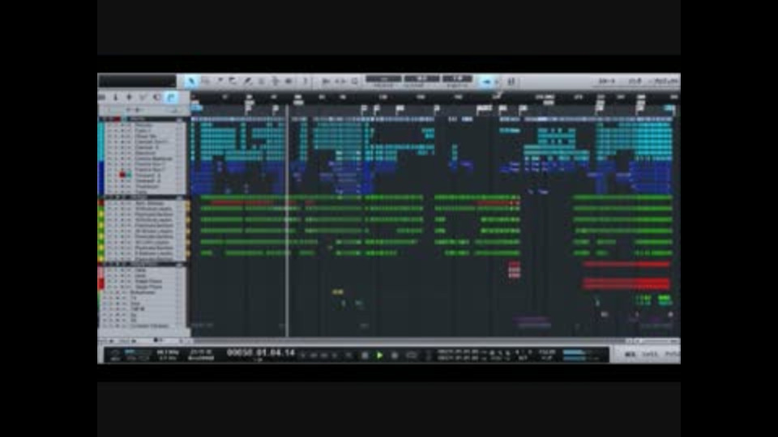
Task: Select the wide red clip at lower right
Action: pyautogui.click(x=626, y=284)
